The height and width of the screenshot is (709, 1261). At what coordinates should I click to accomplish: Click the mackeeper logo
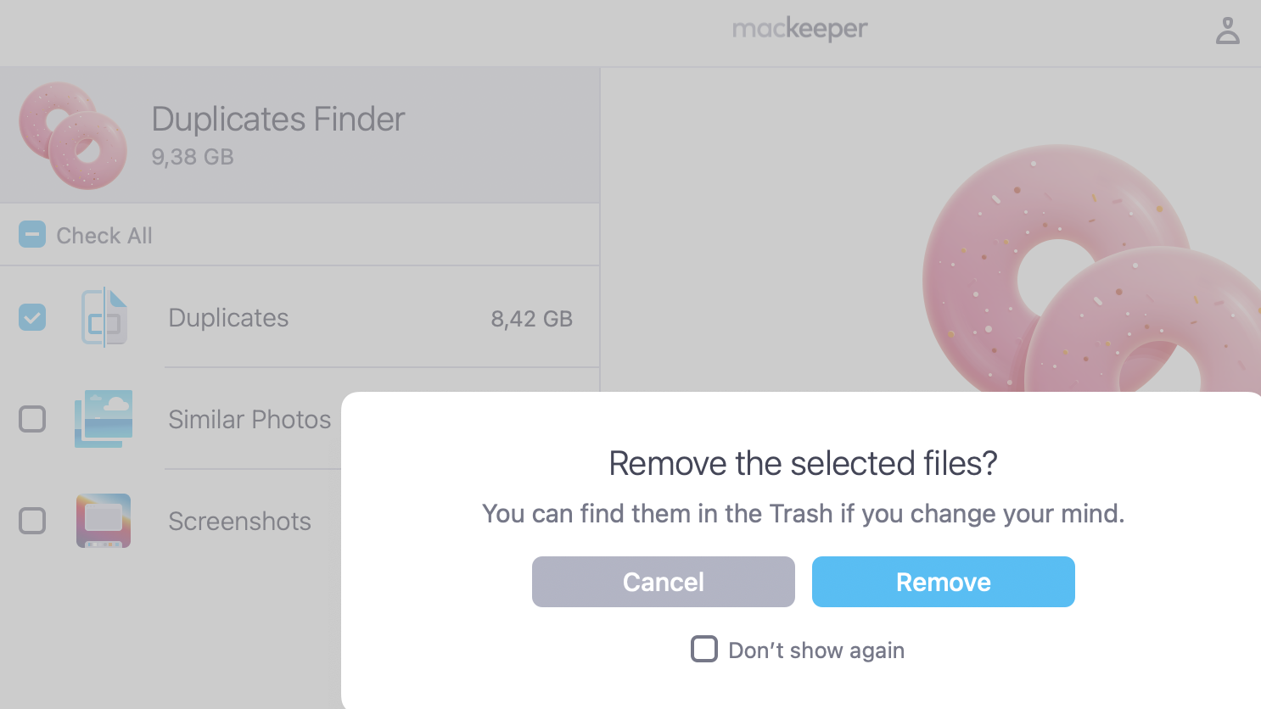pos(799,29)
